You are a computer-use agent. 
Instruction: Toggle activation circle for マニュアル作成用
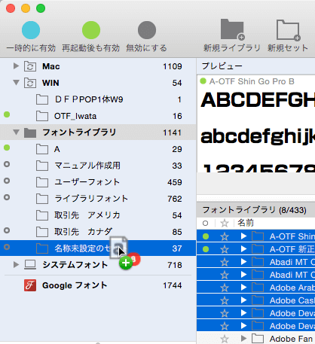tap(7, 164)
